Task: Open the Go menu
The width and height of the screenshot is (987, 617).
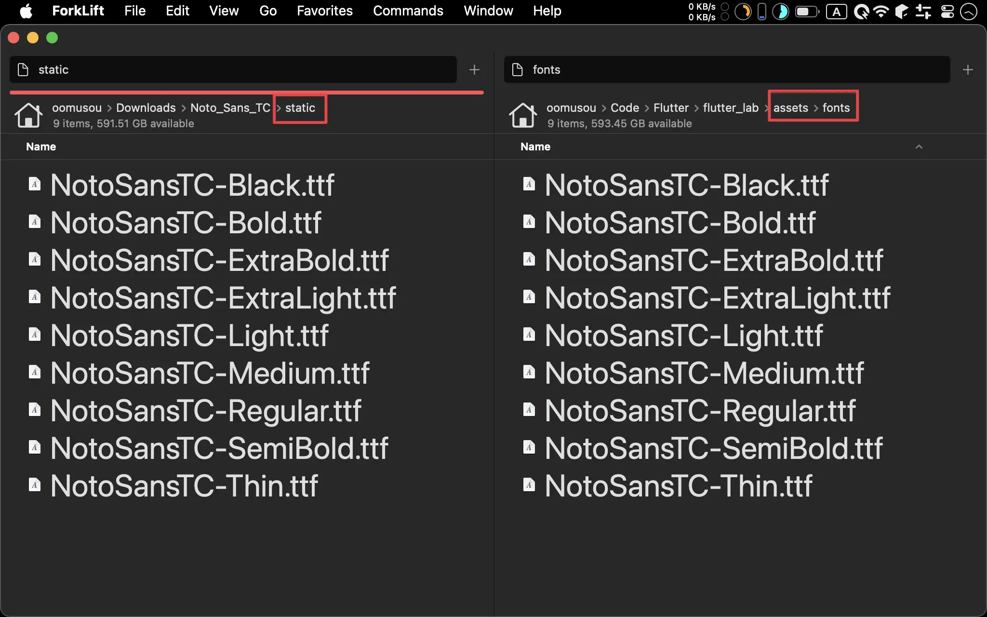Action: [x=268, y=11]
